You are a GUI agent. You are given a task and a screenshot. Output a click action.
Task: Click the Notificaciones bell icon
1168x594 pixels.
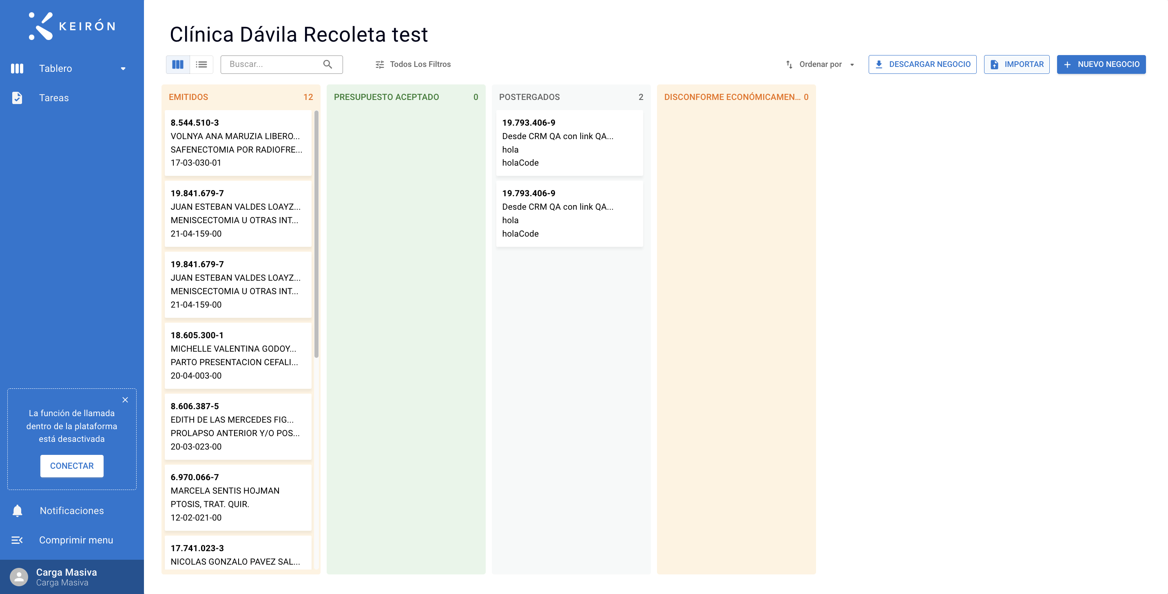pyautogui.click(x=17, y=510)
